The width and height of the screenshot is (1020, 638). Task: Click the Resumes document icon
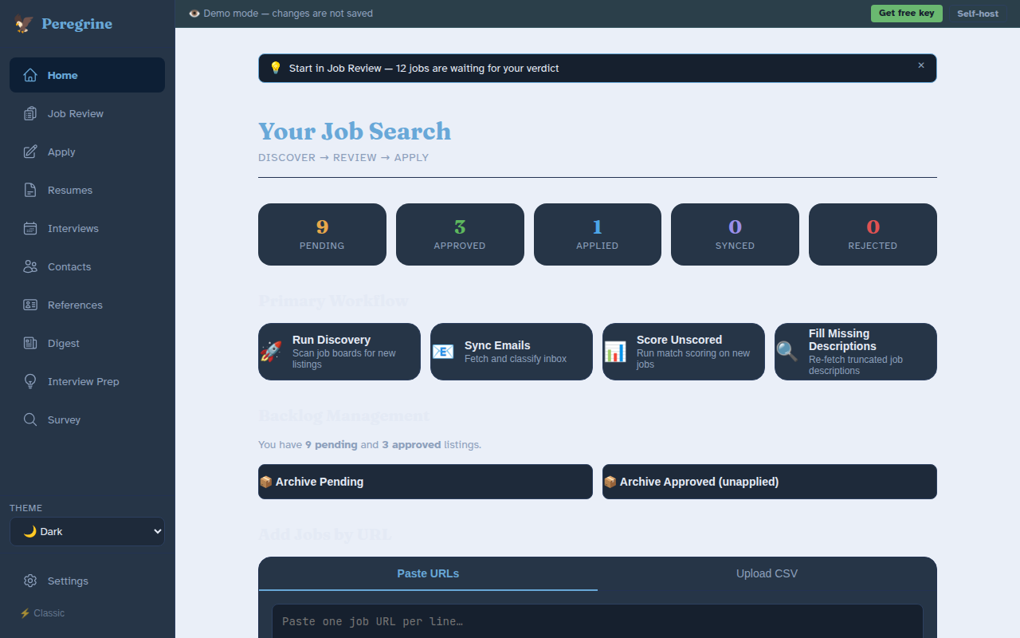[x=29, y=190]
